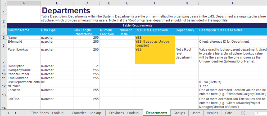Click the -1 max length cell
Viewport: 267px width, 116px height.
point(87,66)
